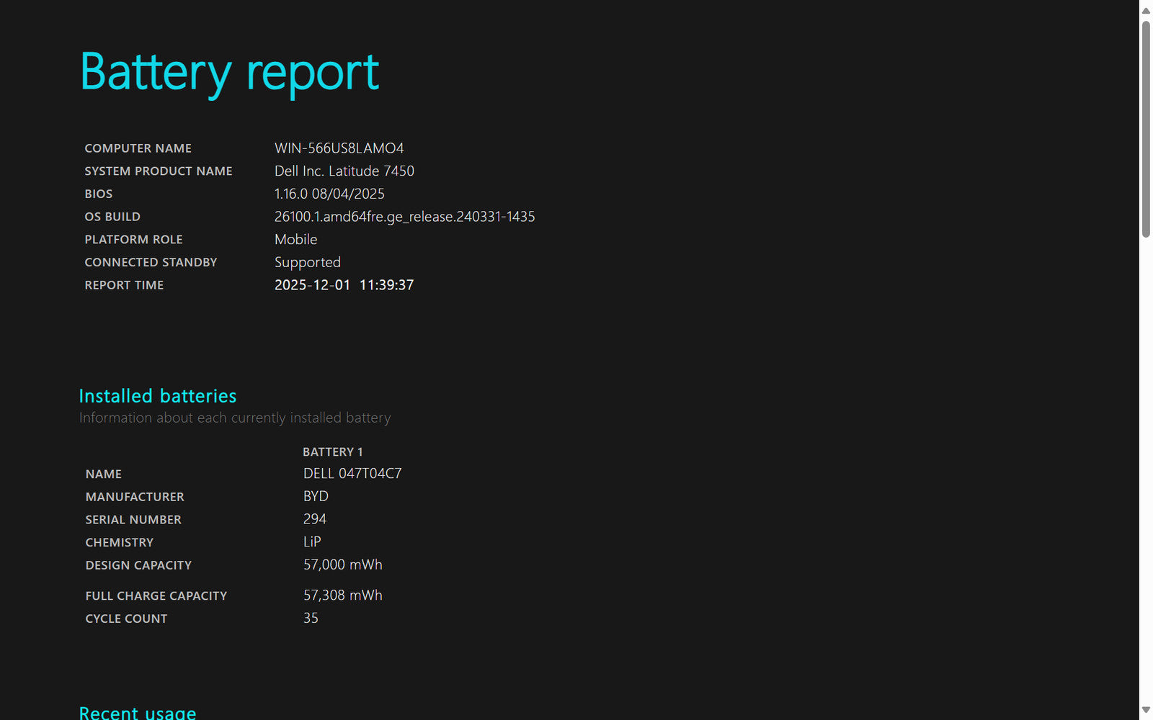Image resolution: width=1153 pixels, height=720 pixels.
Task: Click the empty scrollbar track below the thumb
Action: tap(1146, 468)
